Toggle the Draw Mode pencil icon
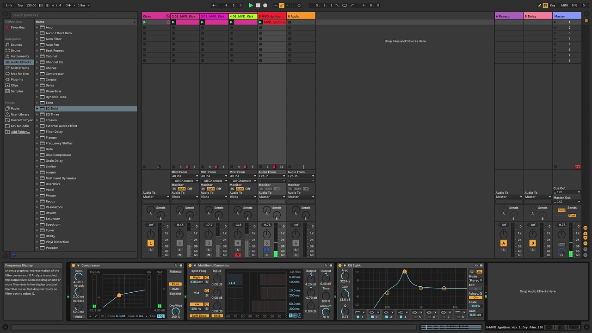Image resolution: width=592 pixels, height=333 pixels. (x=540, y=5)
